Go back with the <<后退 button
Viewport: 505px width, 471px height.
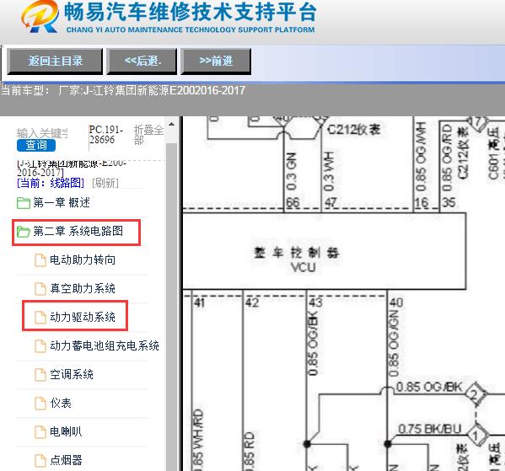point(142,62)
